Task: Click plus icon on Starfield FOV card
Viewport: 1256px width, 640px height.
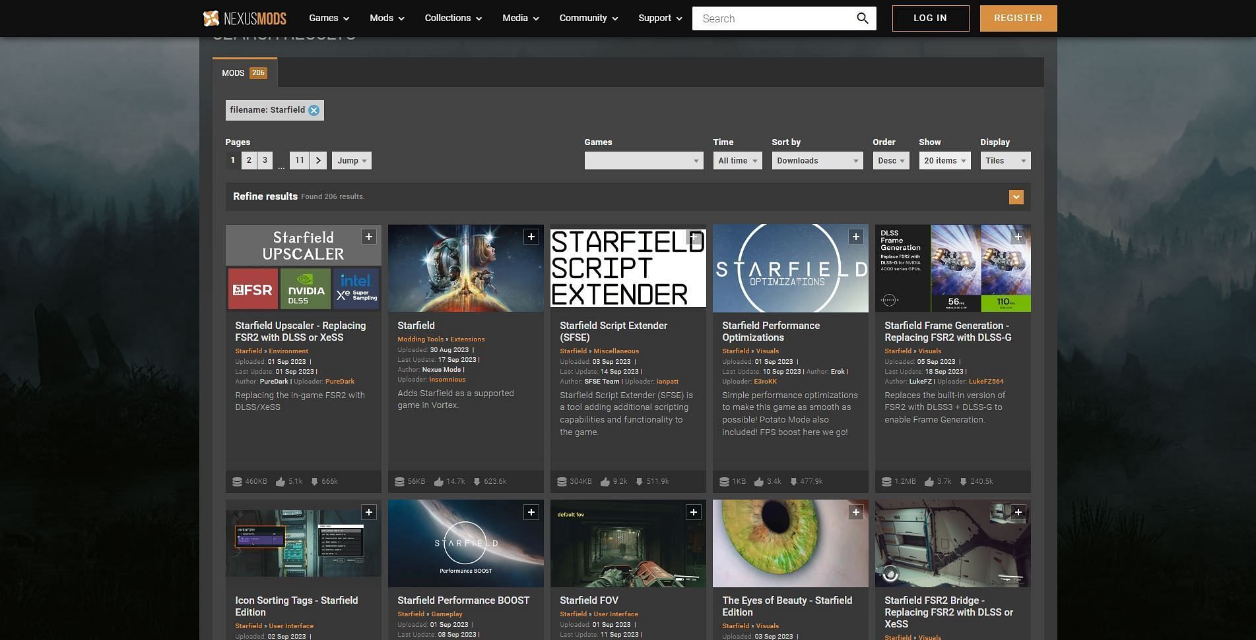Action: [x=694, y=512]
